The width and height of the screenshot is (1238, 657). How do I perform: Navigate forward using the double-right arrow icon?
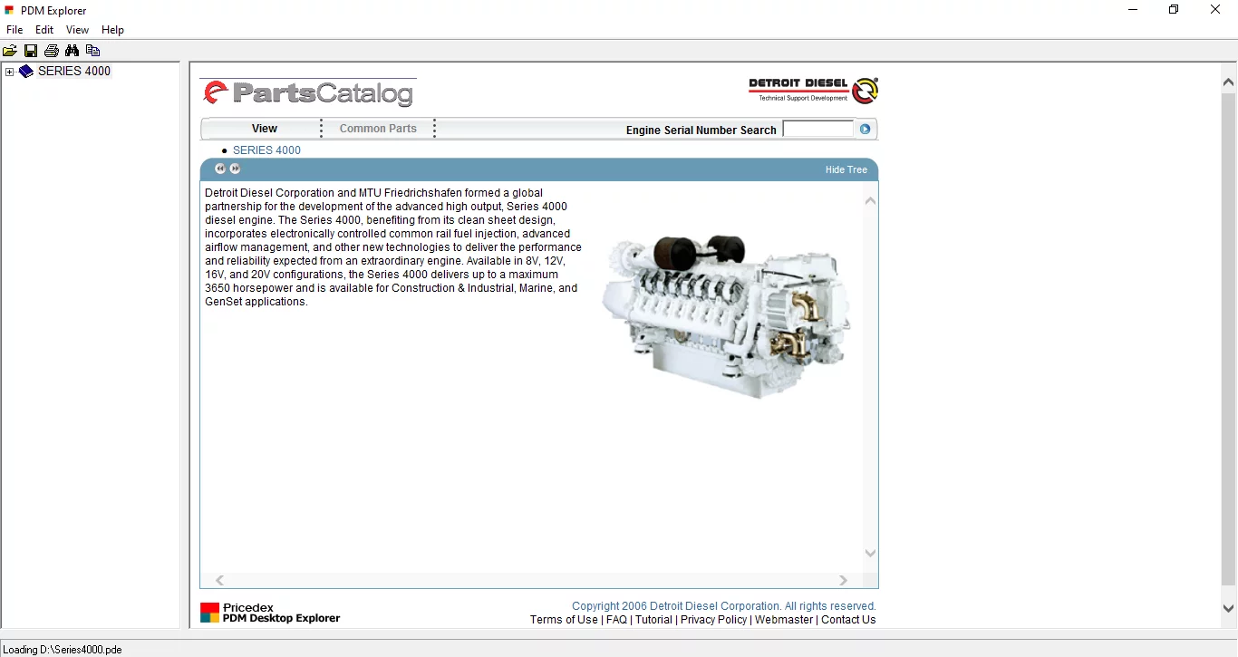(235, 169)
